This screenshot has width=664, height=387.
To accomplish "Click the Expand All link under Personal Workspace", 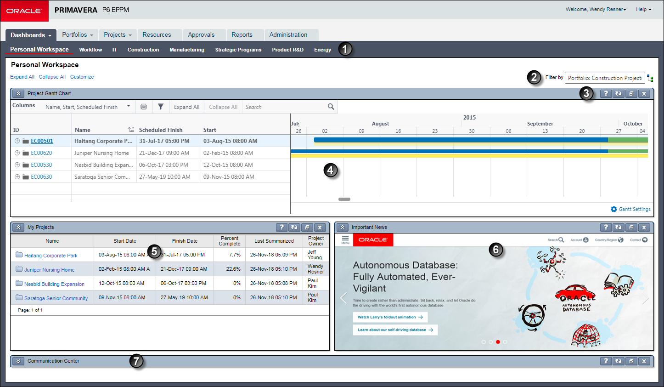I will (x=22, y=77).
